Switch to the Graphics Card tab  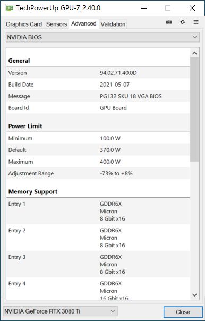24,24
